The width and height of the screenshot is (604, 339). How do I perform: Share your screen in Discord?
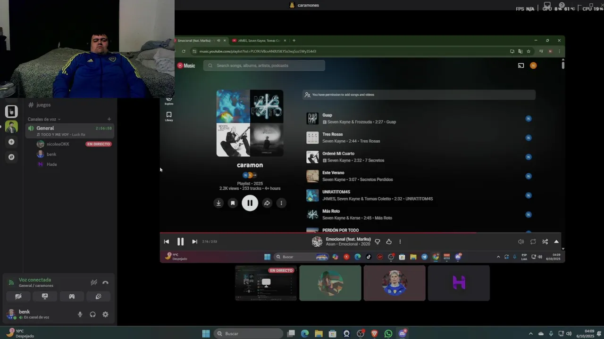click(45, 296)
